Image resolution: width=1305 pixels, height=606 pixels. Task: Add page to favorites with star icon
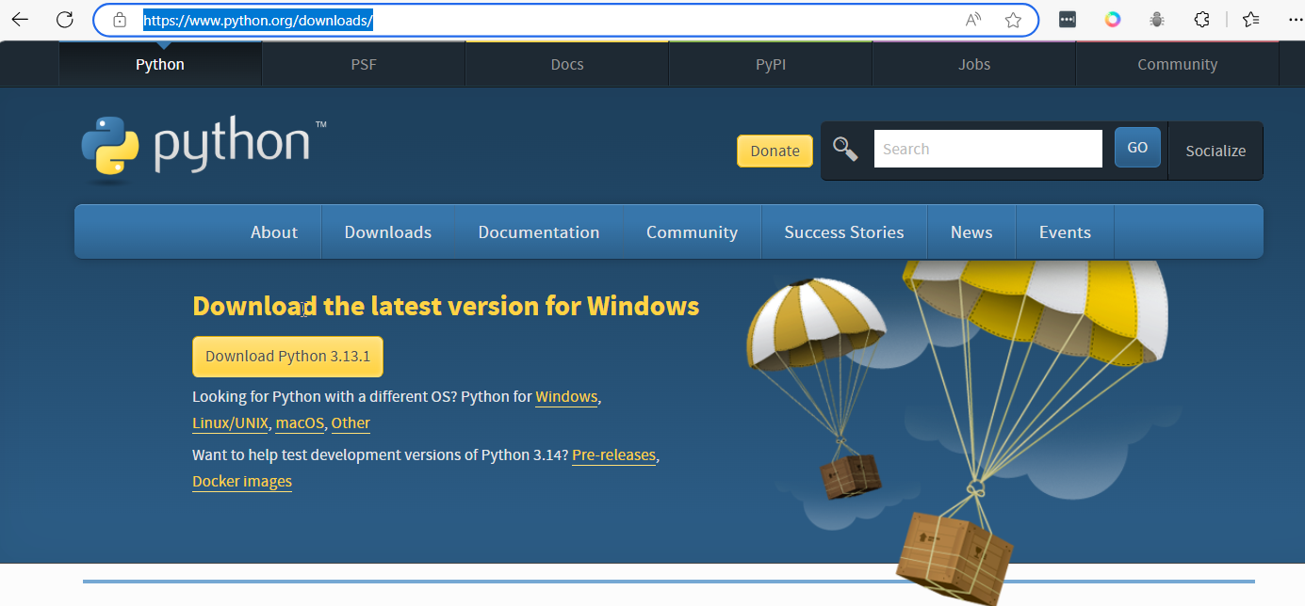point(1013,20)
